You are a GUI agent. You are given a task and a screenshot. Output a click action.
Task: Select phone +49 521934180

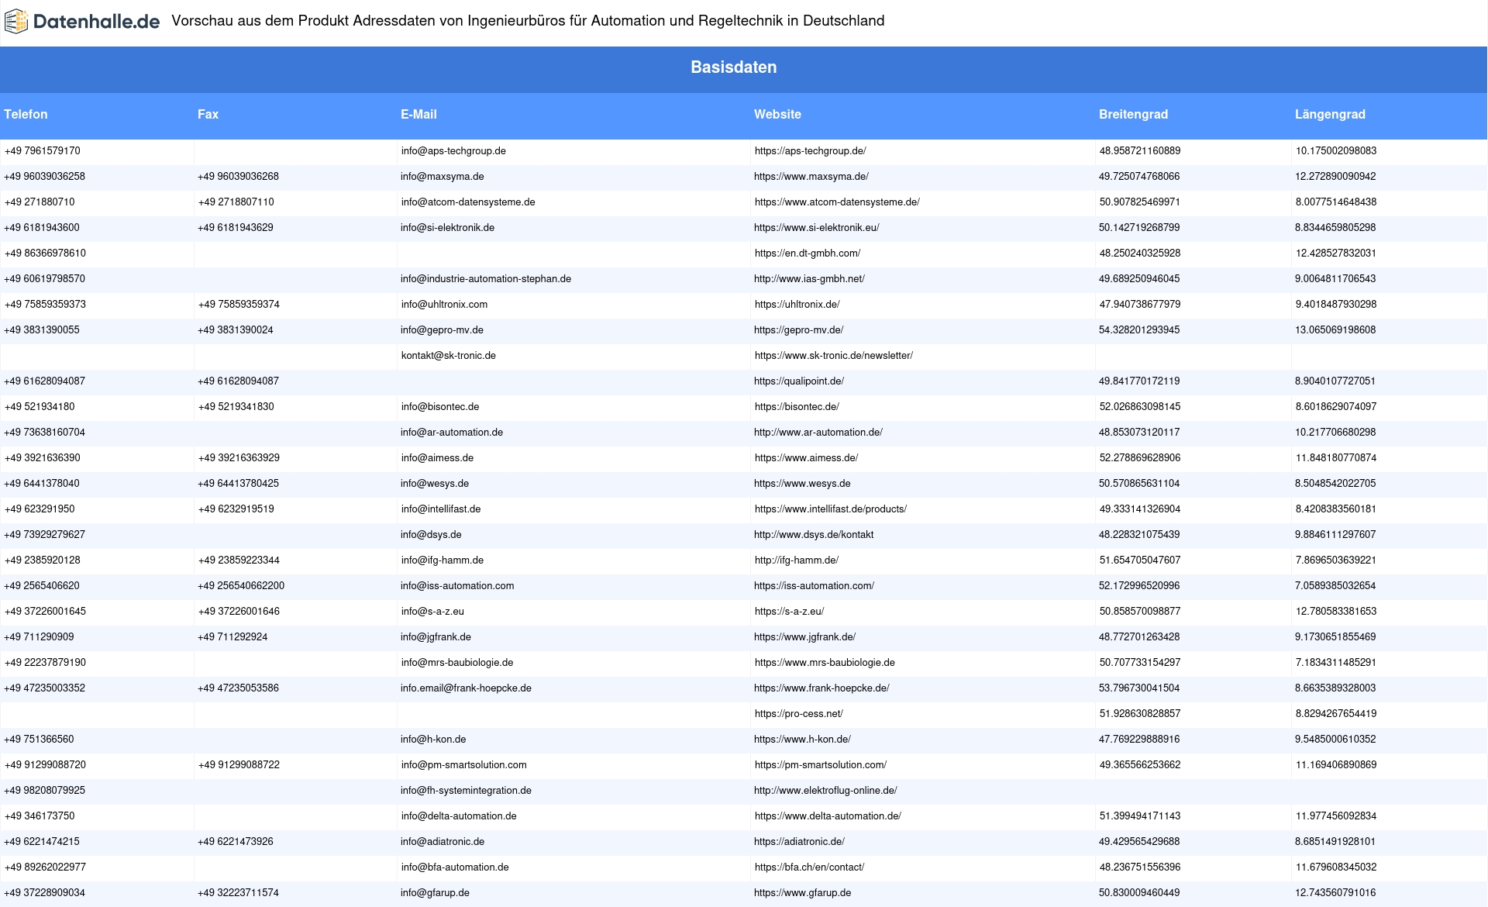click(40, 407)
